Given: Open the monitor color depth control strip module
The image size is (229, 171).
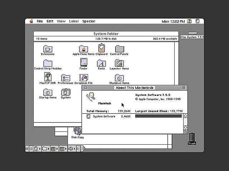Looking at the screenshot, I should tap(54, 149).
